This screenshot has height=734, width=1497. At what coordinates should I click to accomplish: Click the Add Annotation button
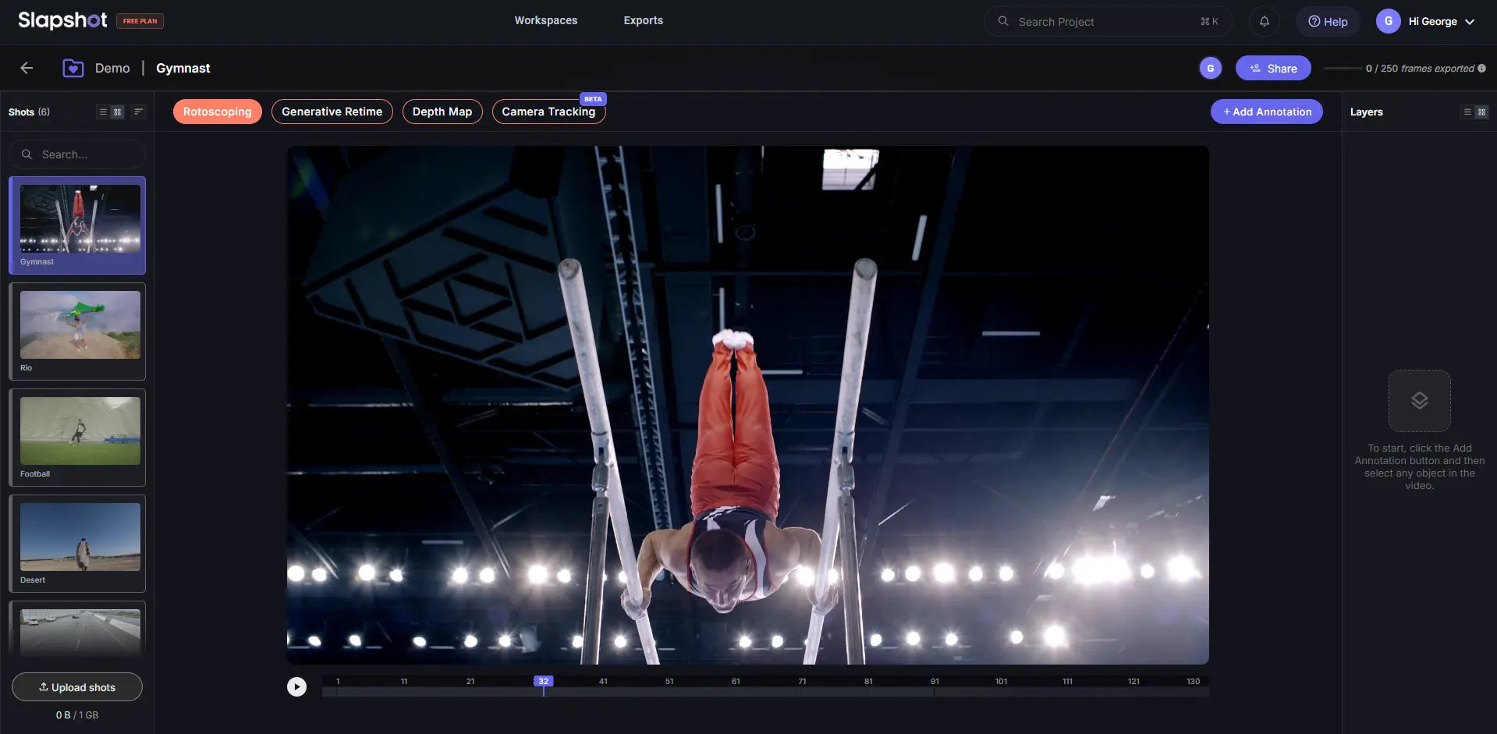[x=1266, y=112]
